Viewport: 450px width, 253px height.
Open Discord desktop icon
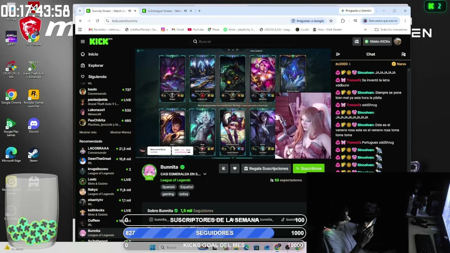(x=34, y=126)
